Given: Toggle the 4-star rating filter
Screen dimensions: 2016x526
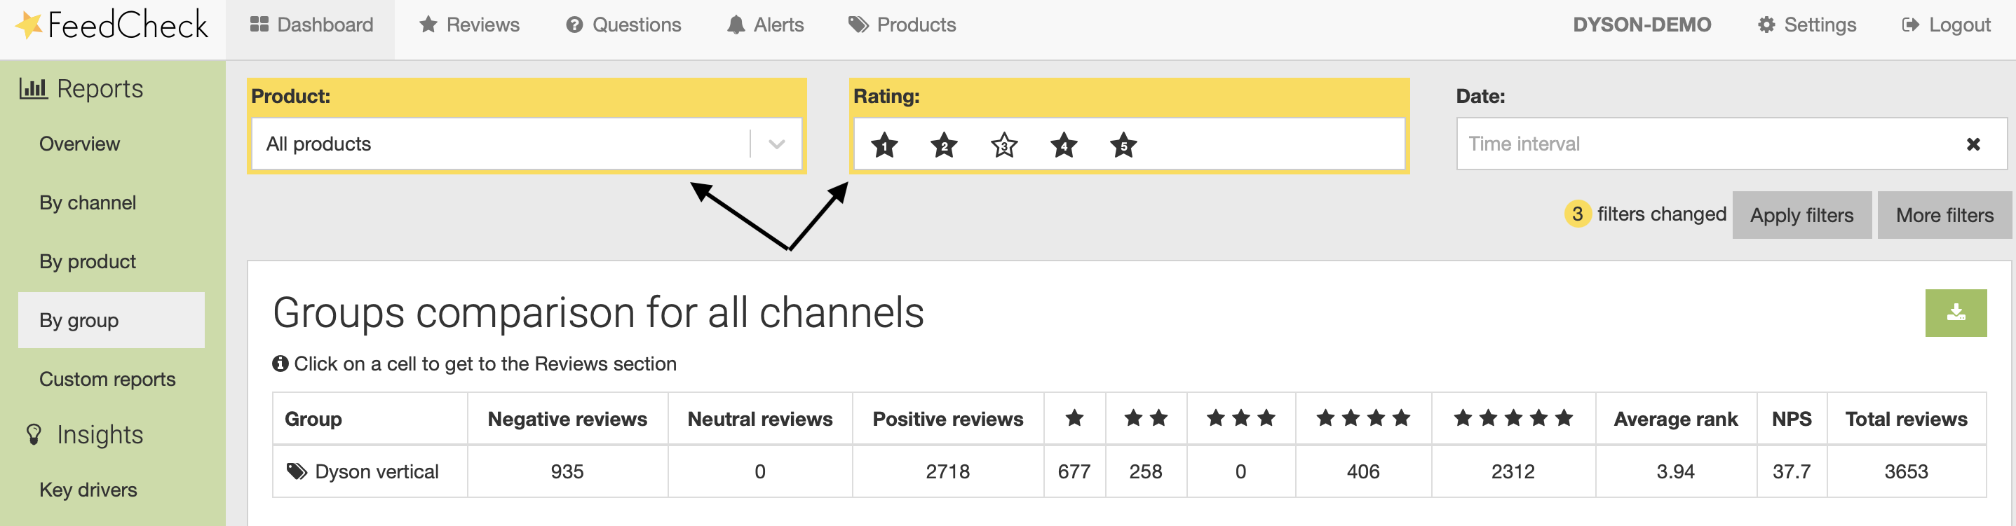Looking at the screenshot, I should click(x=1064, y=144).
